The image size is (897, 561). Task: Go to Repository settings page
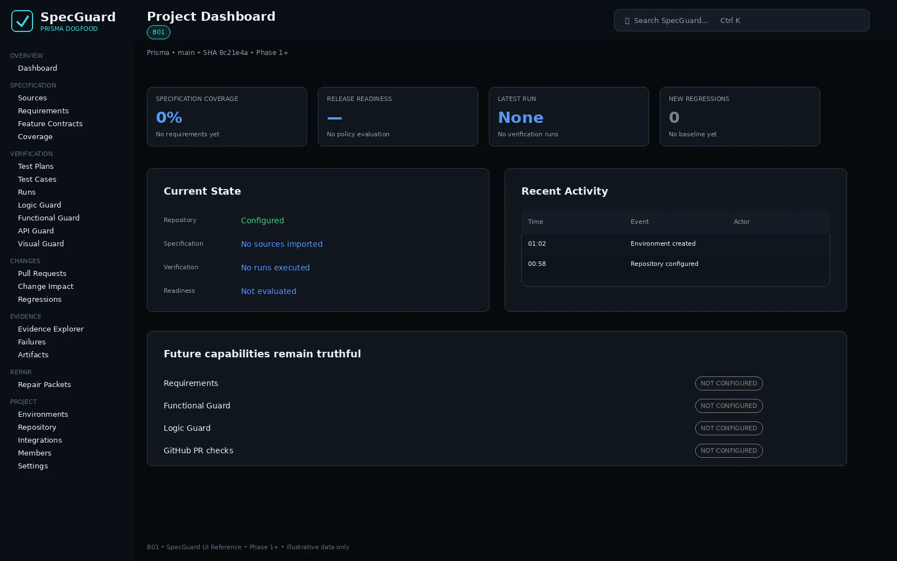pyautogui.click(x=37, y=427)
